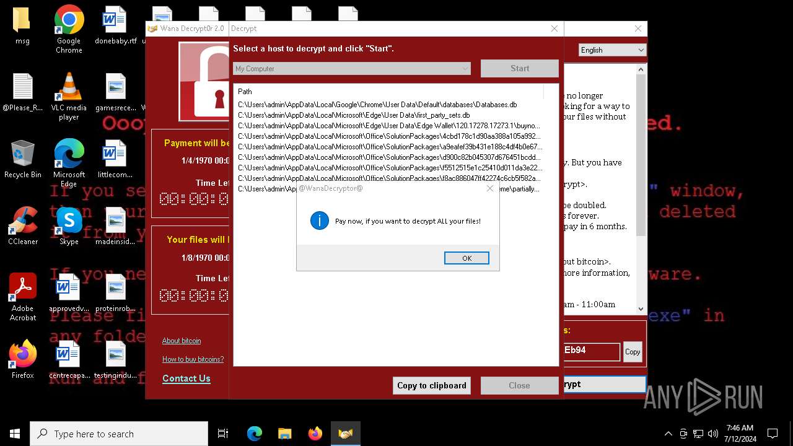This screenshot has height=446, width=793.
Task: Open centrecapa... document on desktop
Action: (69, 361)
